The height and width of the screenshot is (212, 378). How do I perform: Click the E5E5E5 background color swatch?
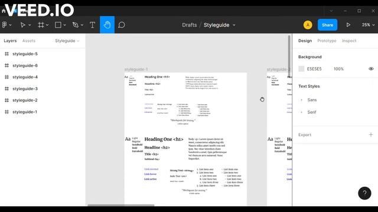coord(301,69)
